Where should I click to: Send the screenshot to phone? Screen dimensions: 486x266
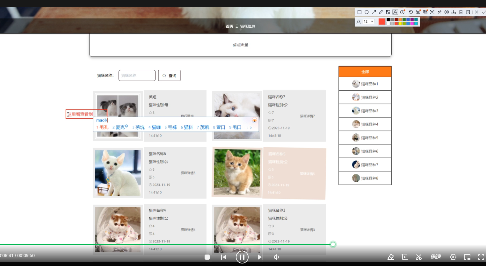(461, 12)
